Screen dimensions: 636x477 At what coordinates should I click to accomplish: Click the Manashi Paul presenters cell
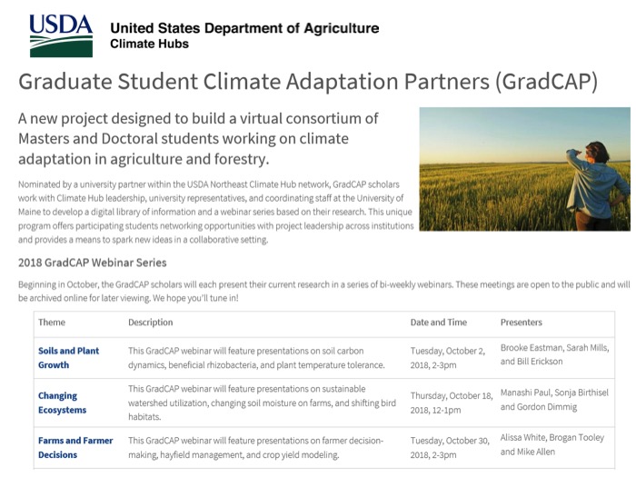point(554,400)
